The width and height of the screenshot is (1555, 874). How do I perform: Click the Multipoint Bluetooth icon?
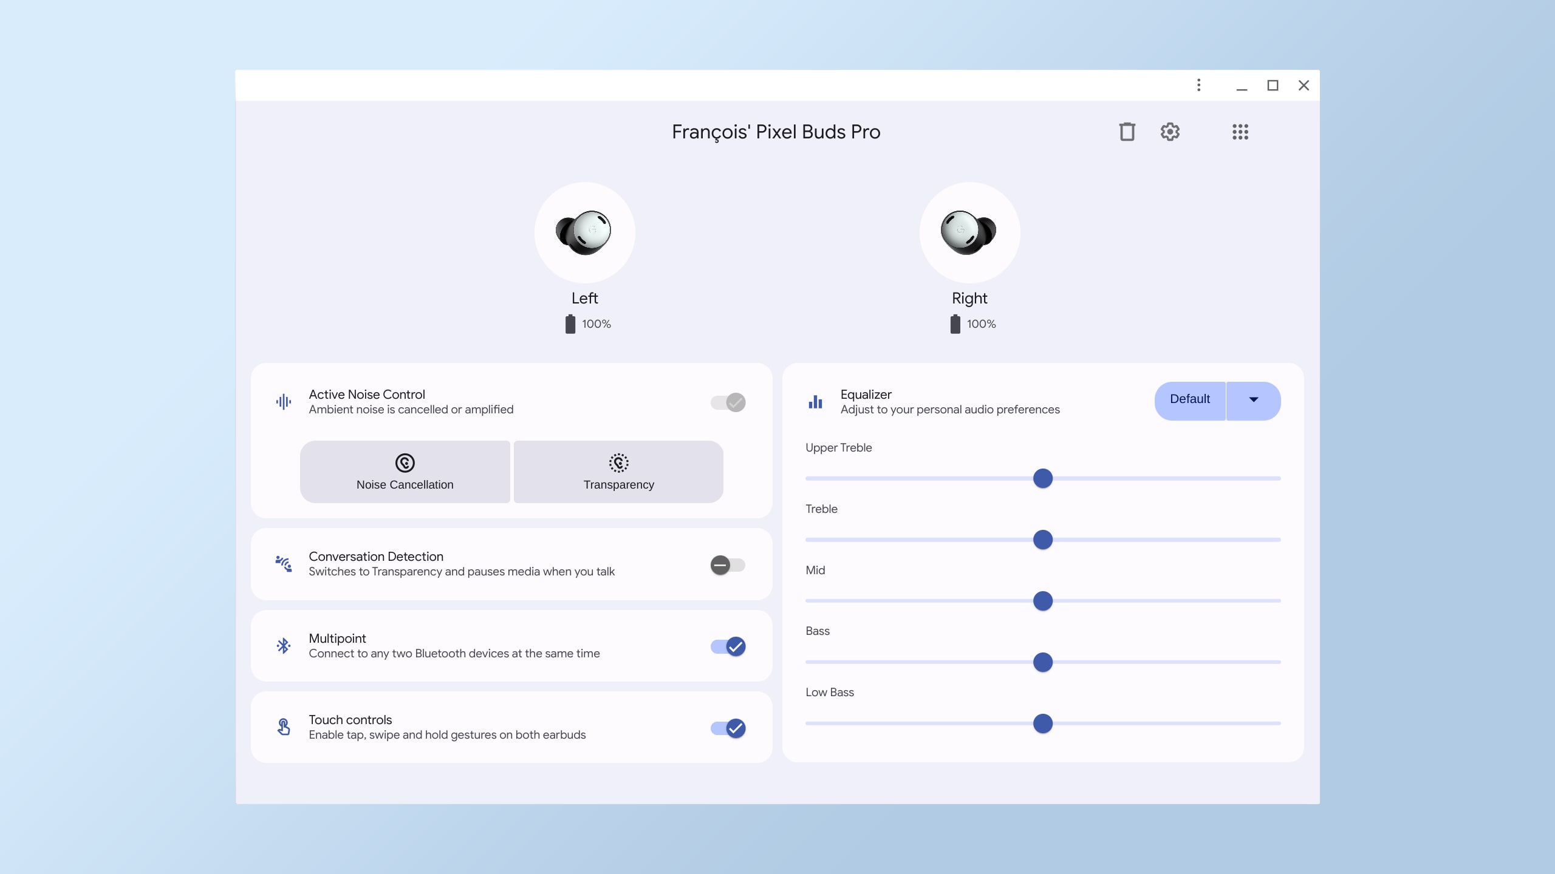click(x=283, y=646)
